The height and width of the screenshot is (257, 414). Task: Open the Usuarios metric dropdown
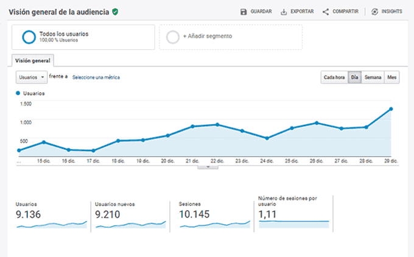click(x=32, y=77)
